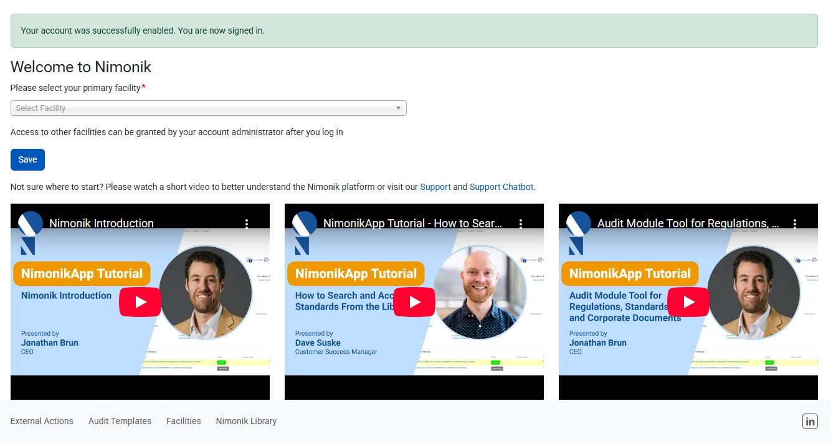Viewport: 831px width, 444px height.
Task: Play the Nimonik Introduction video
Action: tap(140, 302)
